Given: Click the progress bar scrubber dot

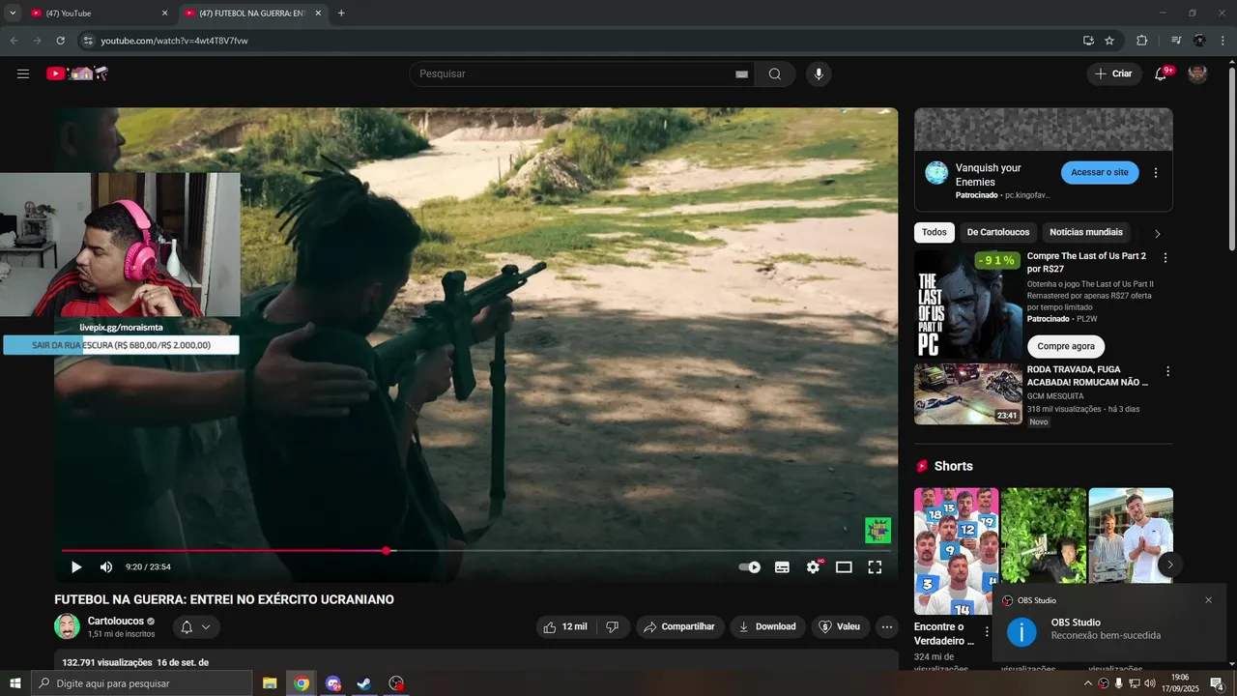Looking at the screenshot, I should pos(386,550).
